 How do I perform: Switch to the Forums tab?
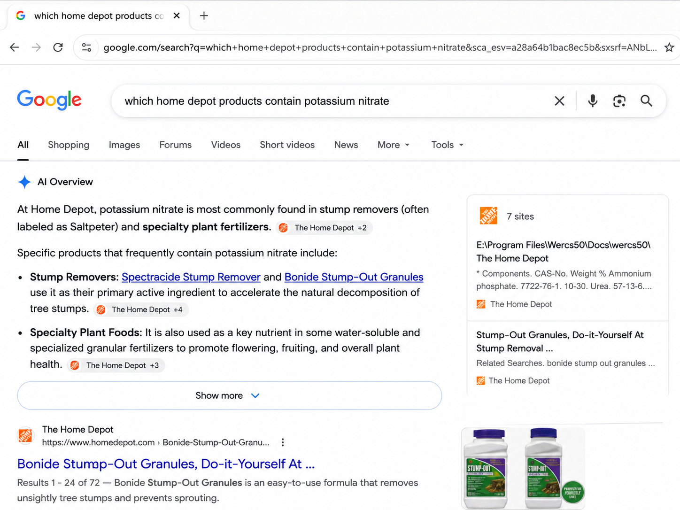click(176, 145)
